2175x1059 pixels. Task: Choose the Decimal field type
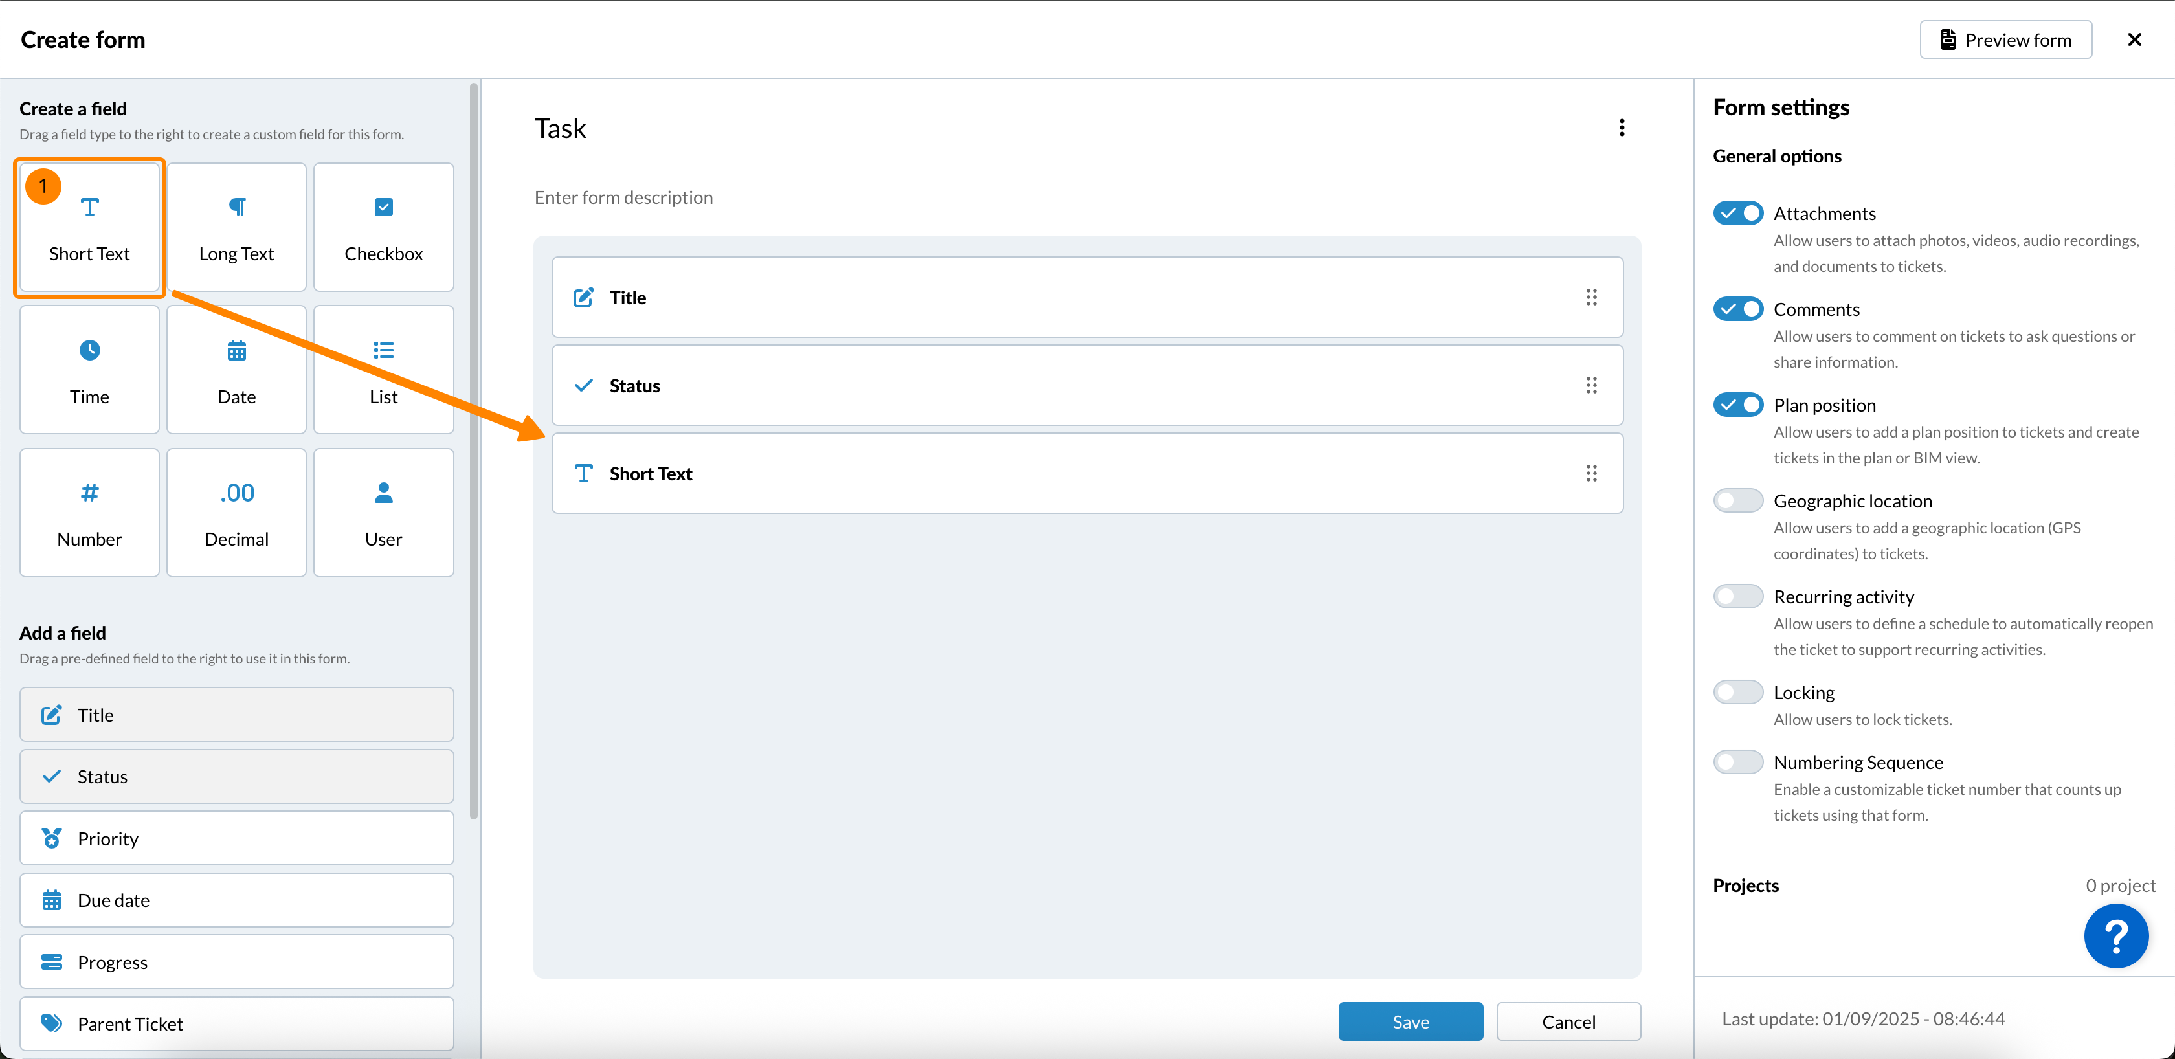pos(236,513)
